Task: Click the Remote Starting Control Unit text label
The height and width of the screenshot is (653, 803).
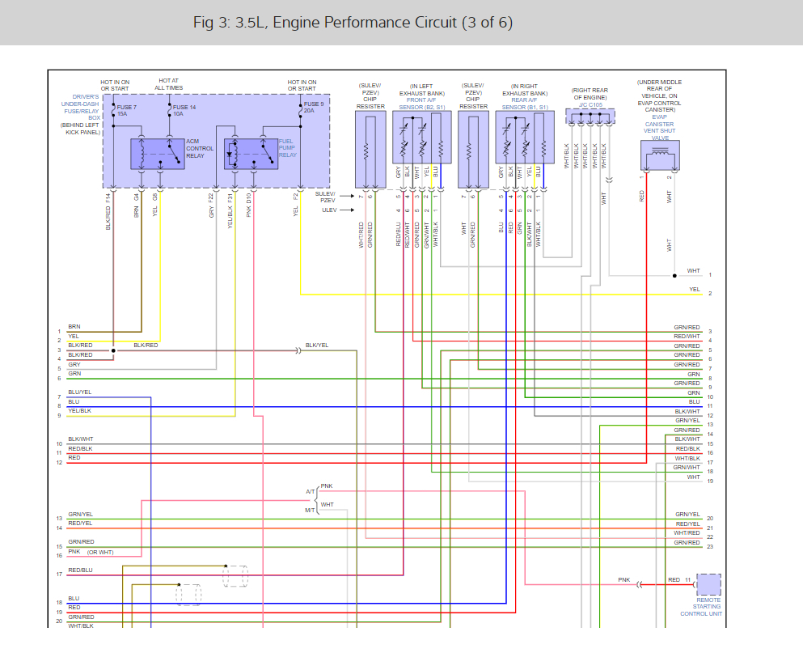Action: pos(701,607)
